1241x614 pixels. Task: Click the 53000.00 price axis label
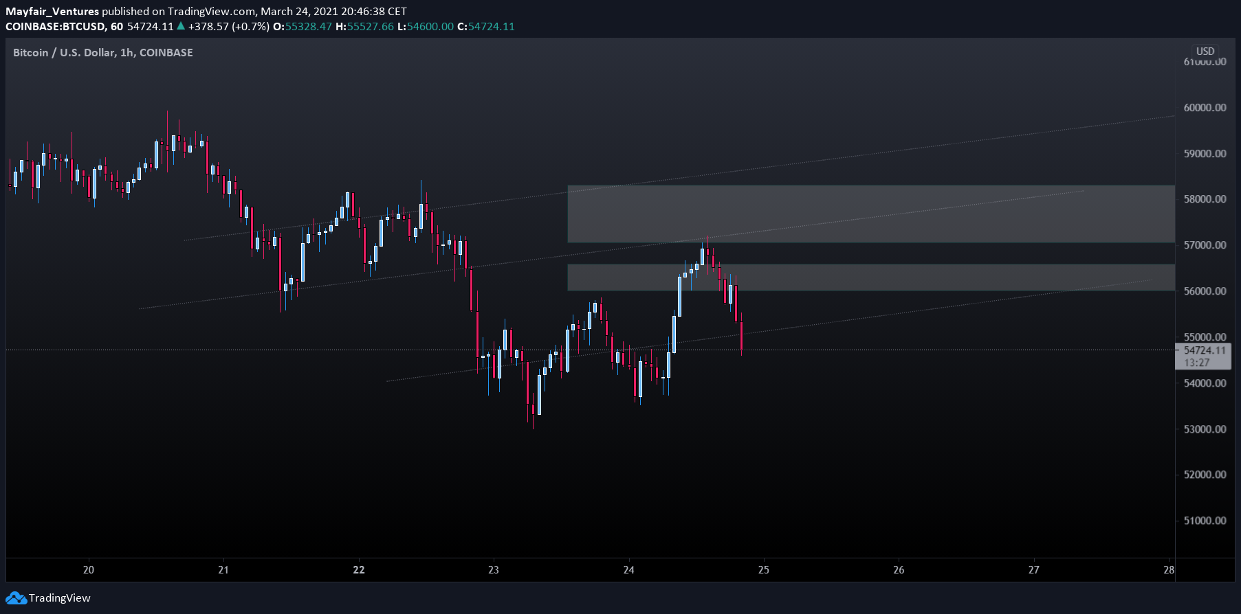(1205, 429)
